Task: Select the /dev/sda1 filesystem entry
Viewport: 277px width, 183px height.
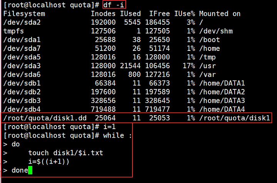Action: [22, 40]
